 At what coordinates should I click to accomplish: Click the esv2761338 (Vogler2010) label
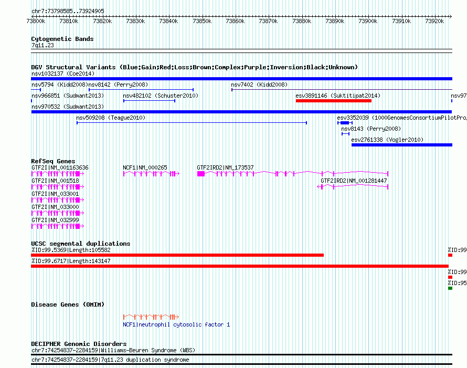coord(387,140)
